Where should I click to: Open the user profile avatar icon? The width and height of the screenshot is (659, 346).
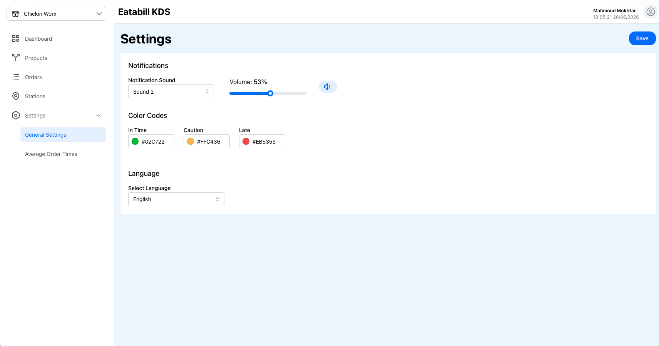pyautogui.click(x=651, y=12)
